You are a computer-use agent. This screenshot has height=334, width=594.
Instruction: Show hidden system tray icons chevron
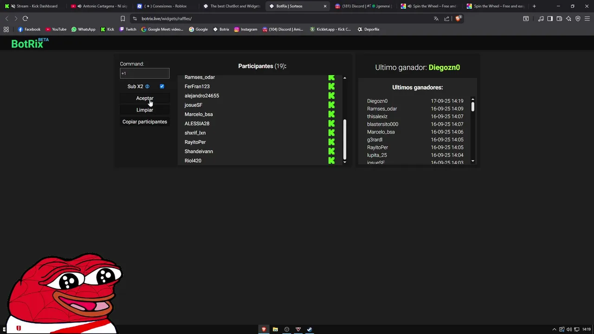554,329
